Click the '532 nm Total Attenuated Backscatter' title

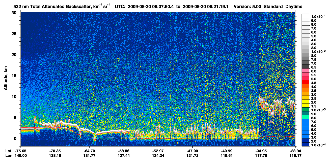tap(62, 6)
